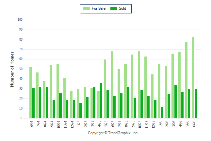This screenshot has width=211, height=141.
Task: Click the 1/25 x-axis label
Action: point(79,123)
